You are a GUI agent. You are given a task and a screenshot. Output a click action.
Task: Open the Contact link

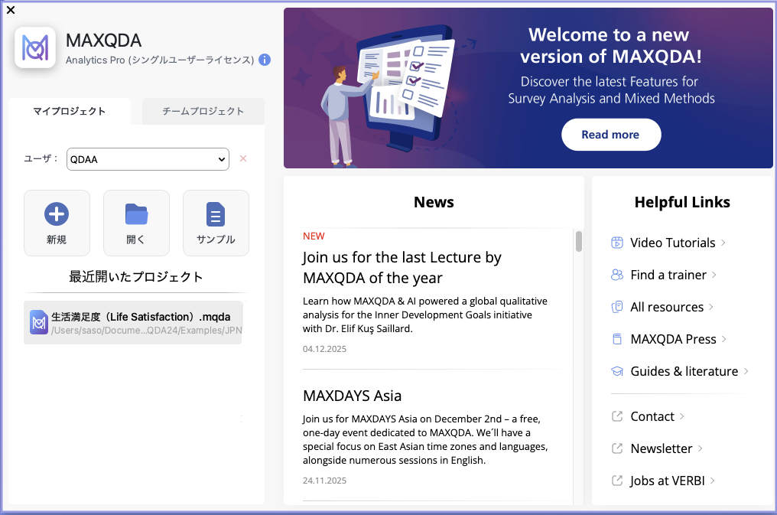click(x=652, y=416)
